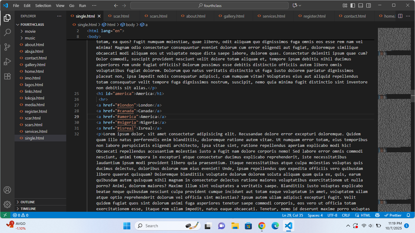415x233 pixels.
Task: Open notifications via the bell icon
Action: 408,215
